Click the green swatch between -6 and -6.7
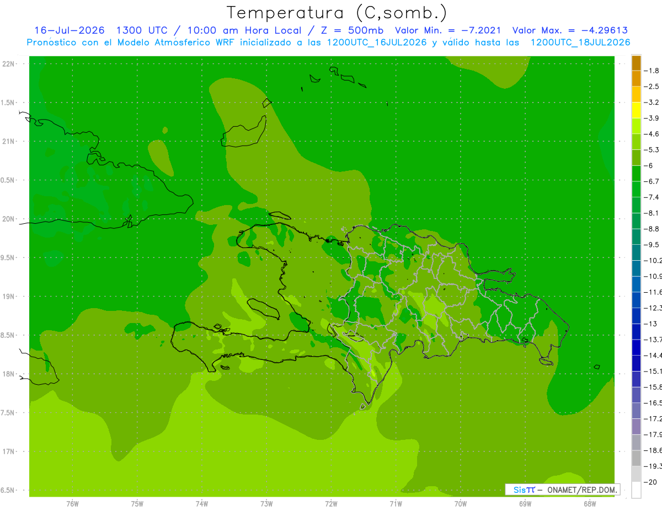Viewport: 662px width, 511px height. (636, 174)
